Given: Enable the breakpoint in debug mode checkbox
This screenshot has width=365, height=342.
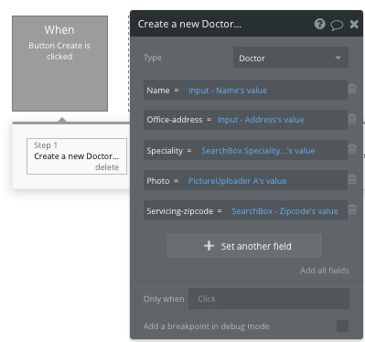Looking at the screenshot, I should (342, 326).
